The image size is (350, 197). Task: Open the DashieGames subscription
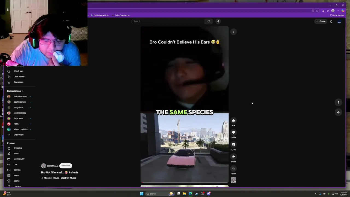coord(20,102)
